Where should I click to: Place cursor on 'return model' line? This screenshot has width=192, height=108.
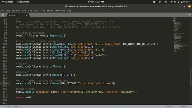point(24,97)
